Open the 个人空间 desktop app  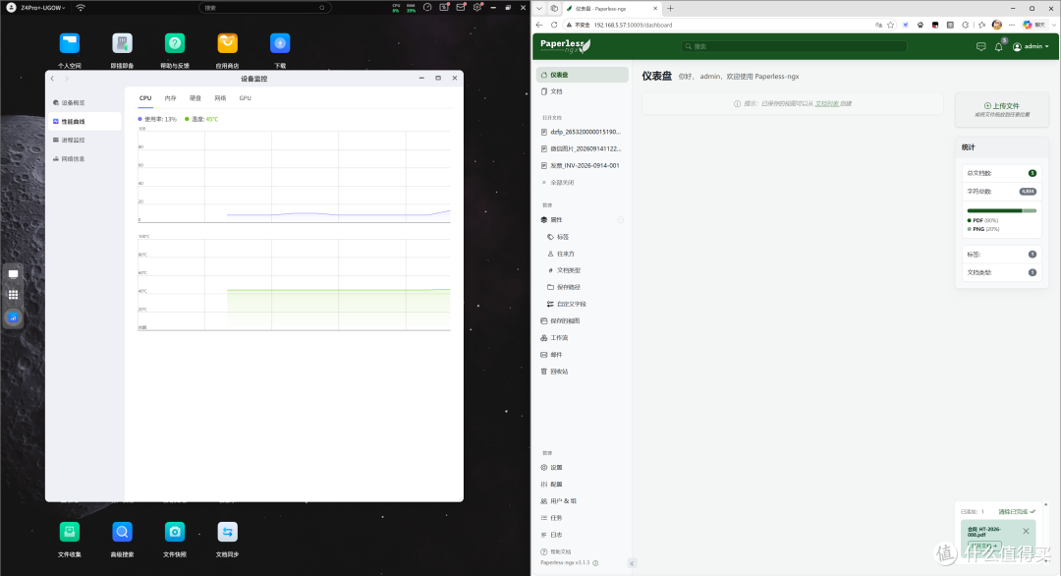(69, 44)
